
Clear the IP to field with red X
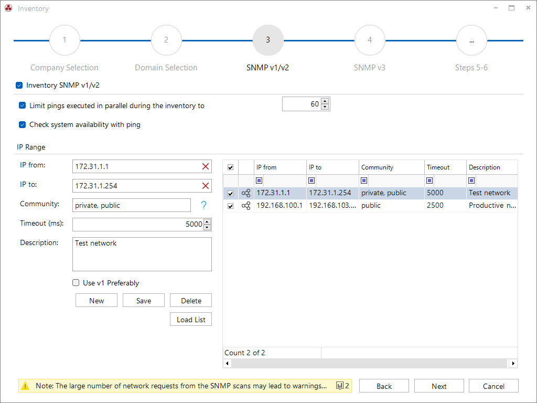[x=206, y=186]
